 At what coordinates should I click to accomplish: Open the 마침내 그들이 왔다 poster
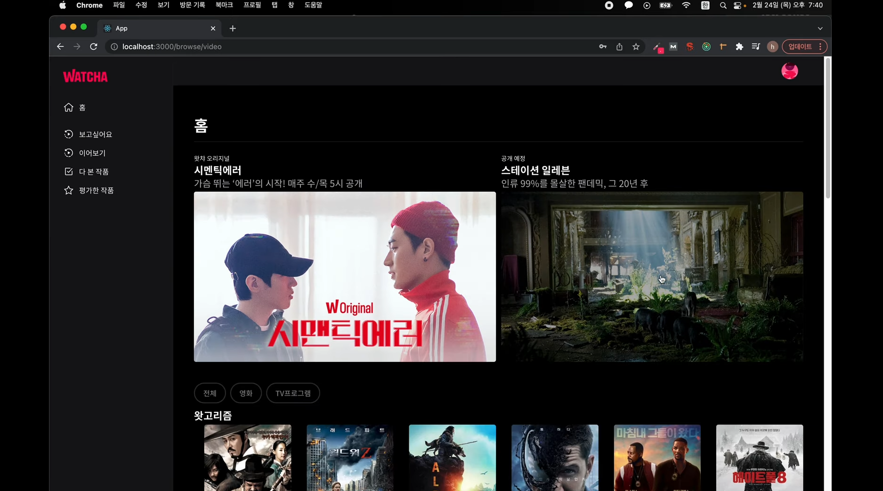tap(657, 458)
